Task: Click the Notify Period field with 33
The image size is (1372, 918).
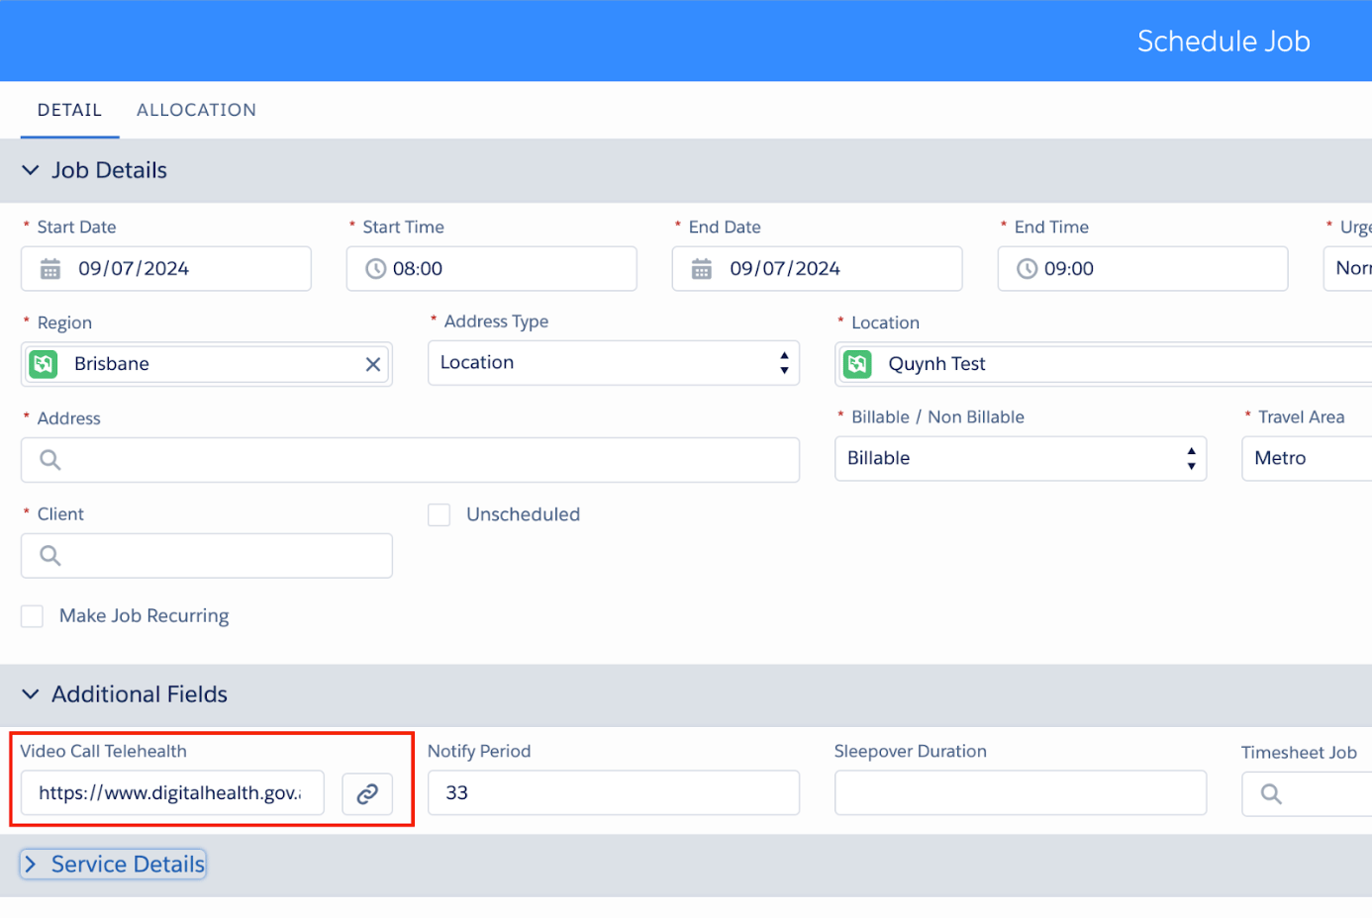Action: [x=614, y=793]
